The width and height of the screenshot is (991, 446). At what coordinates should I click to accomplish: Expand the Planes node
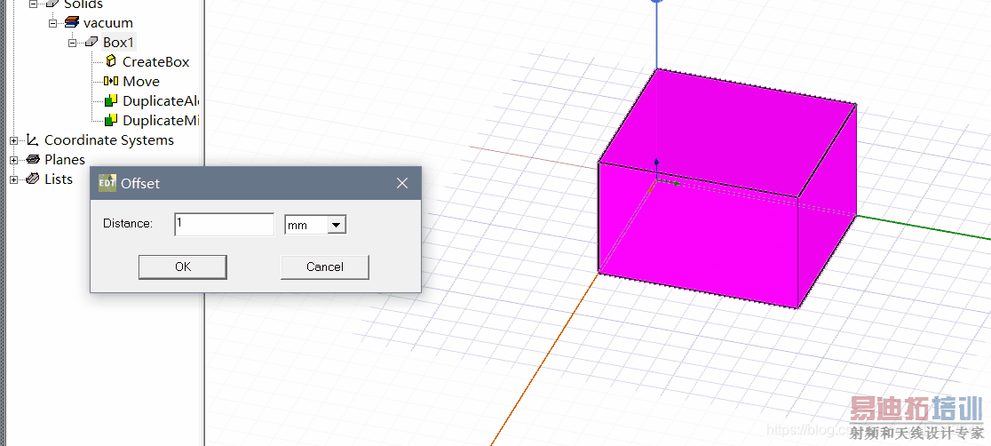tap(14, 160)
